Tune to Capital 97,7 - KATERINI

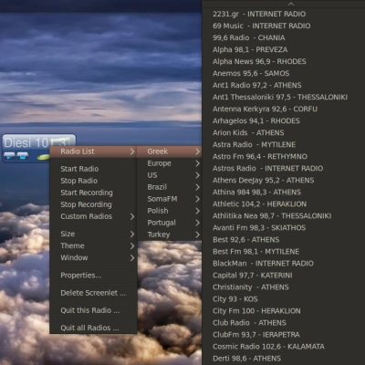(x=284, y=276)
